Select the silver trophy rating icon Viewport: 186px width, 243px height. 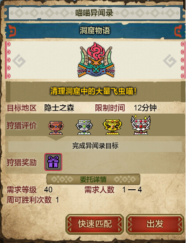(84, 127)
